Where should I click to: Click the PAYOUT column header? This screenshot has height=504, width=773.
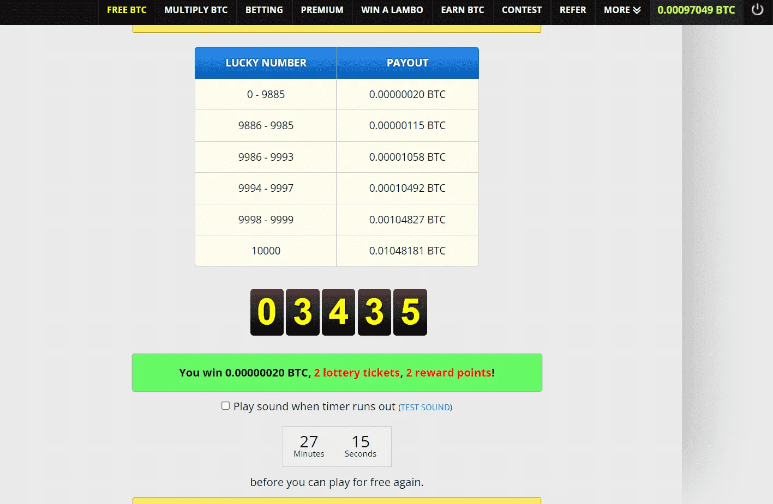point(408,63)
